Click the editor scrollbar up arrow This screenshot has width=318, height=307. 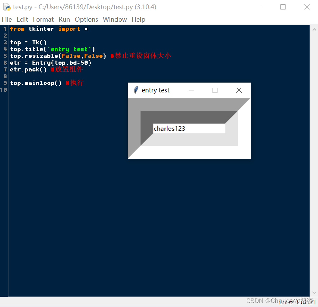coord(315,29)
